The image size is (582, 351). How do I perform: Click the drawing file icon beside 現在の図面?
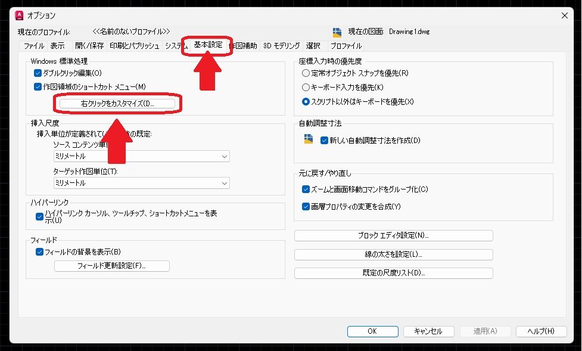(x=337, y=32)
